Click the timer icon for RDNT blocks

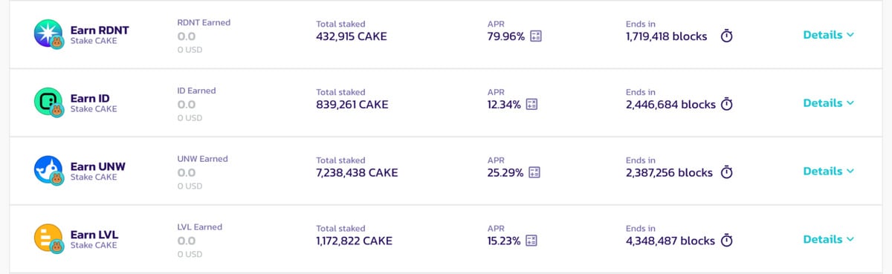coord(727,36)
